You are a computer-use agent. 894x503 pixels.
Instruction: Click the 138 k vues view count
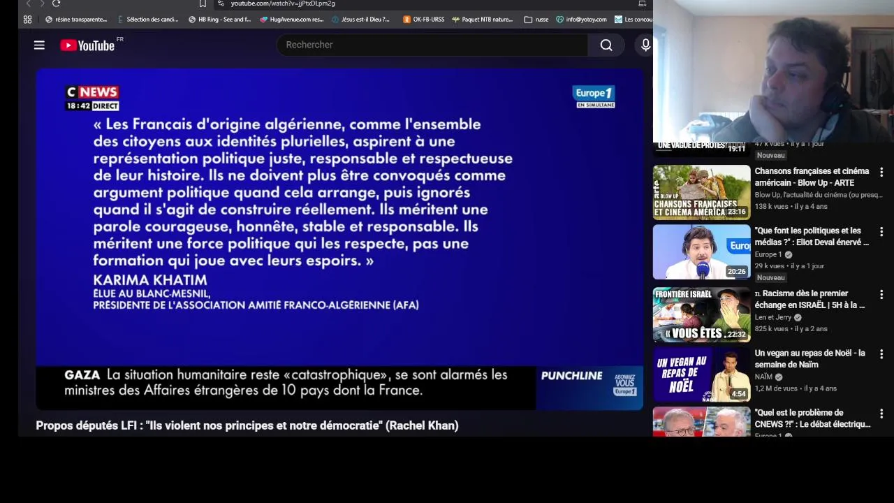pos(771,206)
